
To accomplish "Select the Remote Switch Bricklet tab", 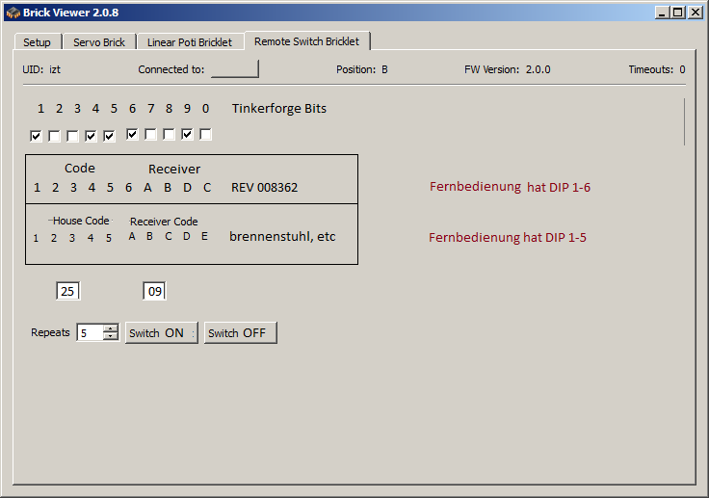I will point(307,41).
